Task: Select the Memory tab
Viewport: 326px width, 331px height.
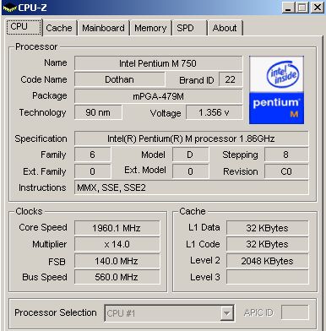Action: coord(151,28)
